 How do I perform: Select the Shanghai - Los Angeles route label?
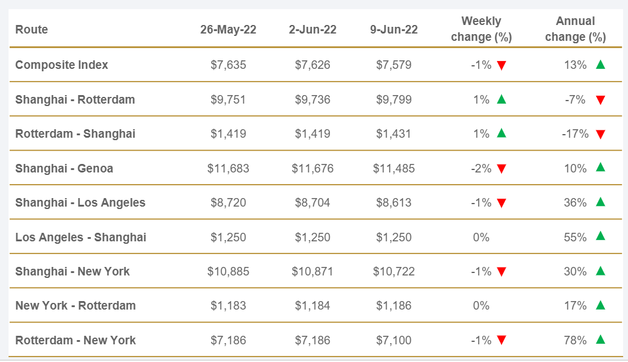click(80, 202)
